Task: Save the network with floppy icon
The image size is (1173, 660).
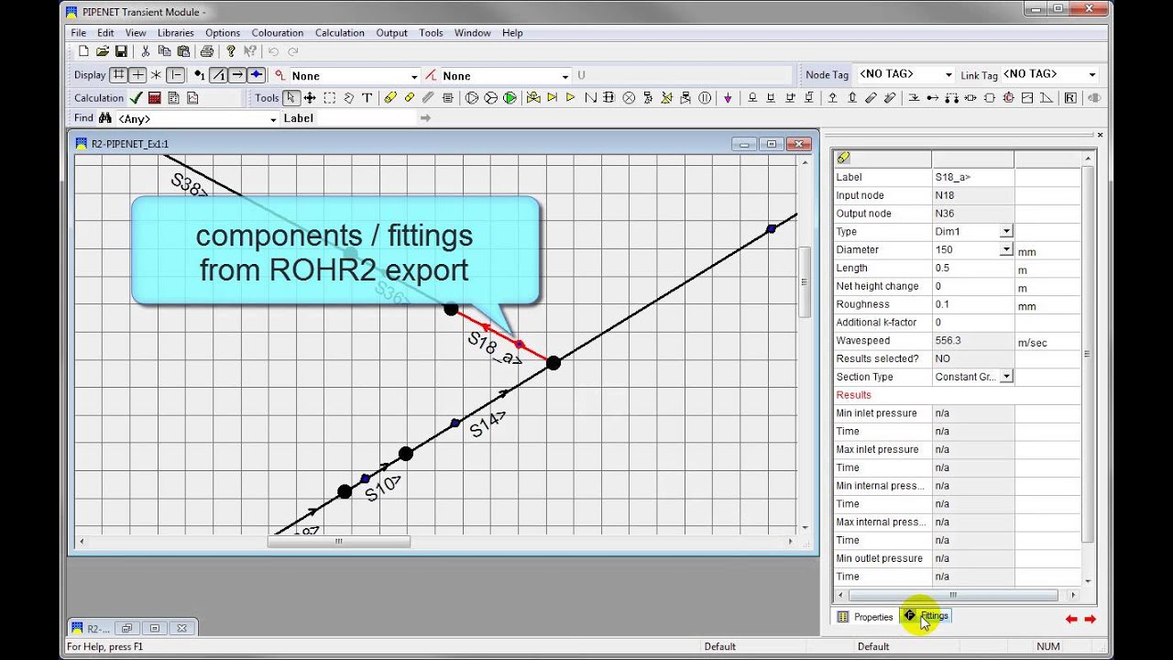Action: 121,51
